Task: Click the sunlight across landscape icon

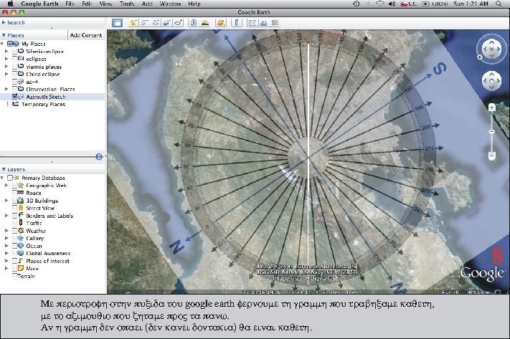Action: click(205, 23)
